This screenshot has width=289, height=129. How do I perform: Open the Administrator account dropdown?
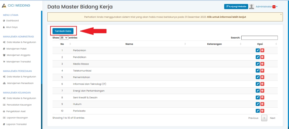point(266,6)
